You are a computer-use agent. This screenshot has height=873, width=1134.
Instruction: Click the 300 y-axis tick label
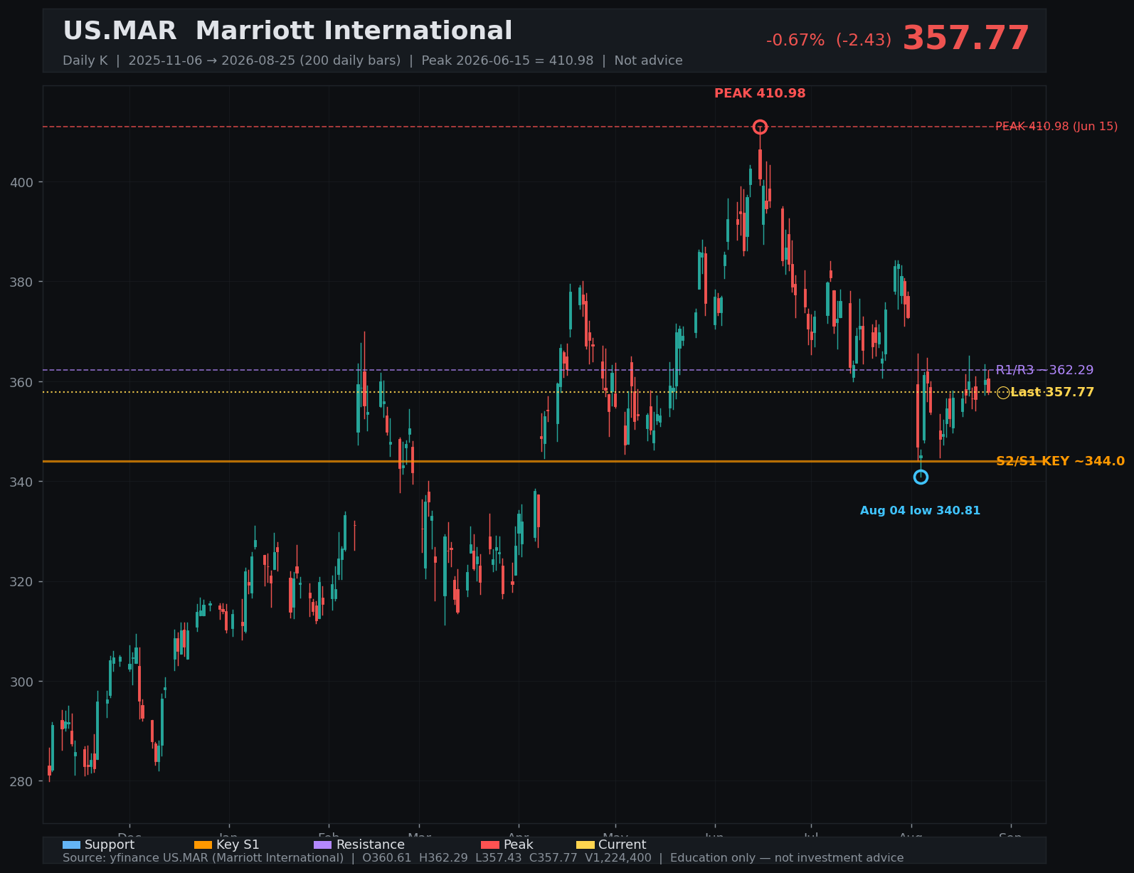21,682
